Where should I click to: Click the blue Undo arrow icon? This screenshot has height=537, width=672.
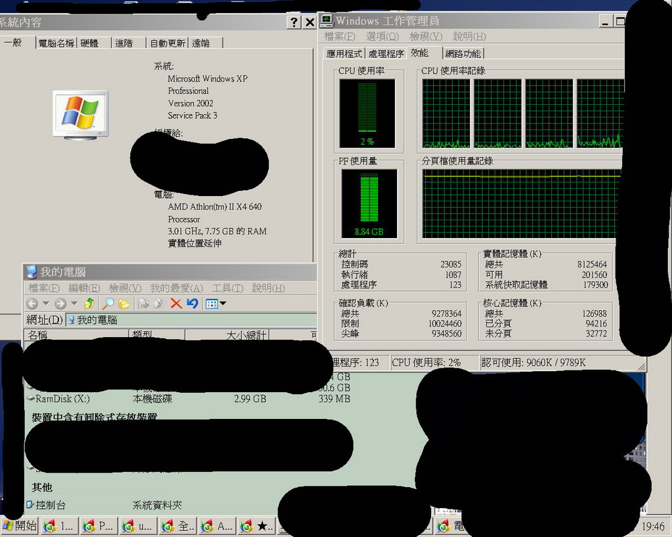pos(192,304)
